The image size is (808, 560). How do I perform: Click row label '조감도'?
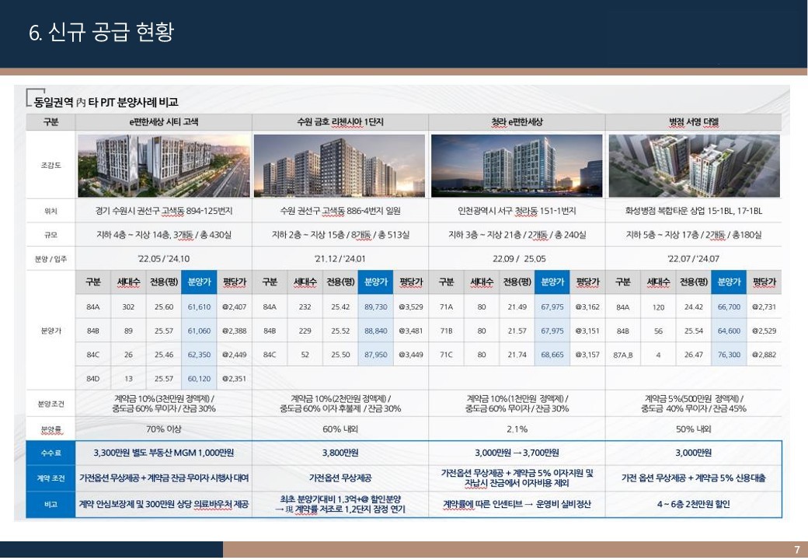coord(50,166)
